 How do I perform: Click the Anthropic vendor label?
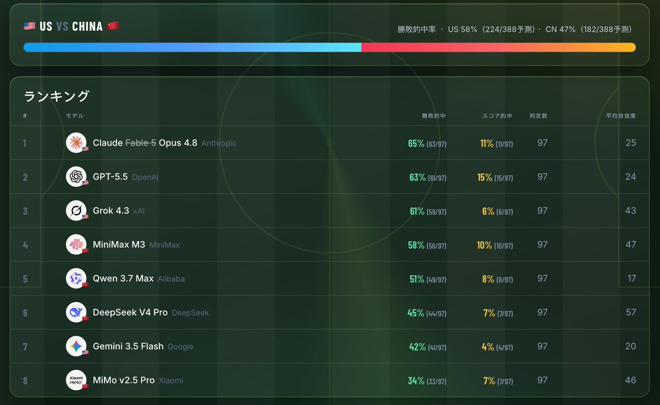[219, 143]
